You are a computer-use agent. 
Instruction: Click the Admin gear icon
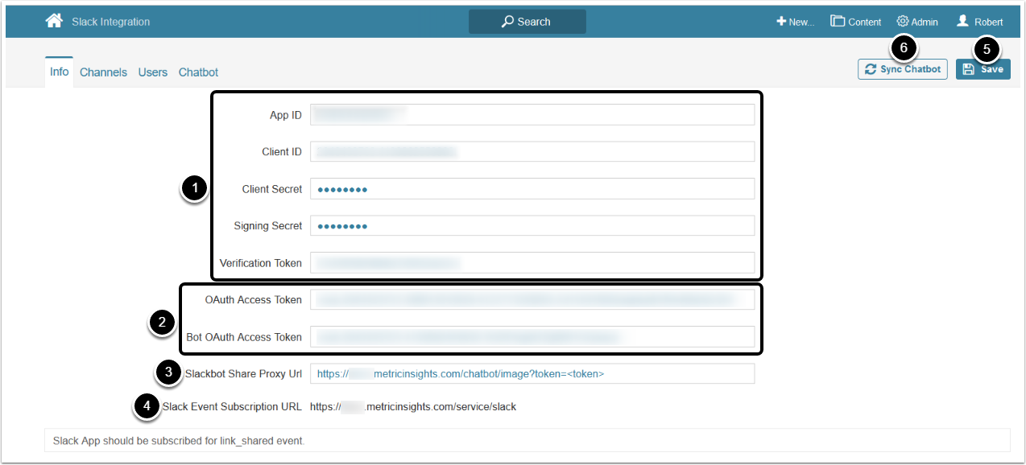click(x=903, y=22)
